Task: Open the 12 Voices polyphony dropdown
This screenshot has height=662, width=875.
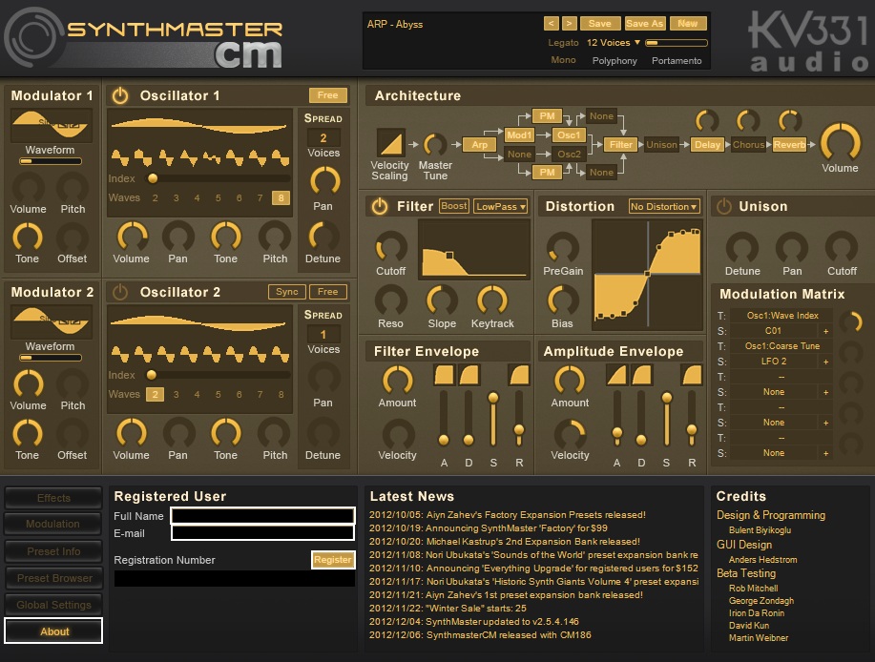Action: tap(614, 42)
